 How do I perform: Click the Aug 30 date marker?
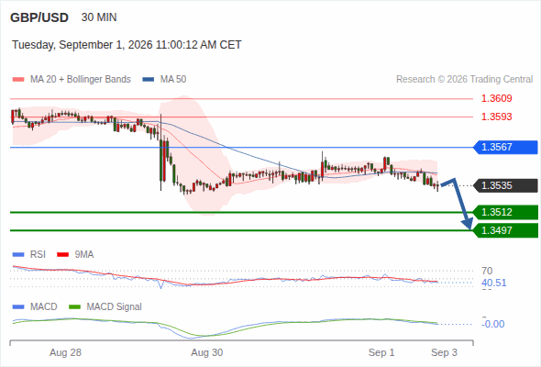(x=207, y=352)
